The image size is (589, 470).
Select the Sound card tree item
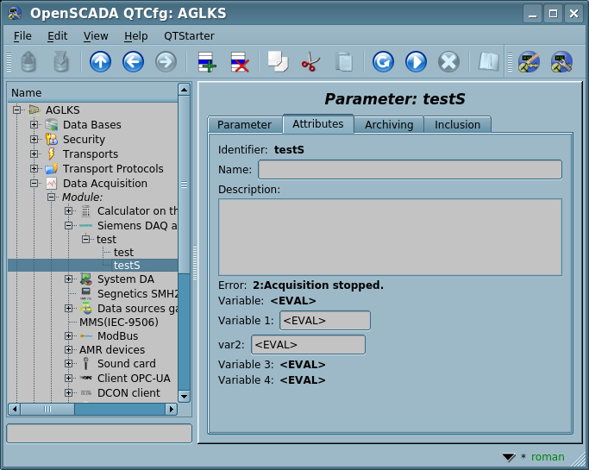coord(126,364)
